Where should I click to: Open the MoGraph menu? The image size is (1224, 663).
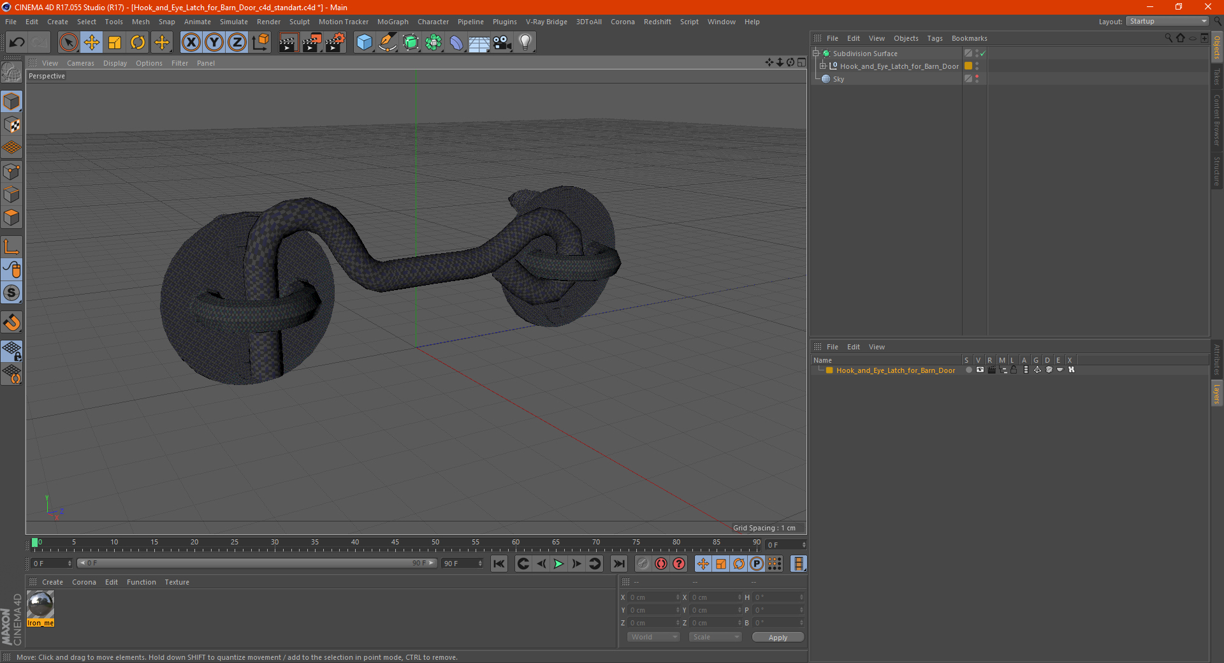[393, 22]
